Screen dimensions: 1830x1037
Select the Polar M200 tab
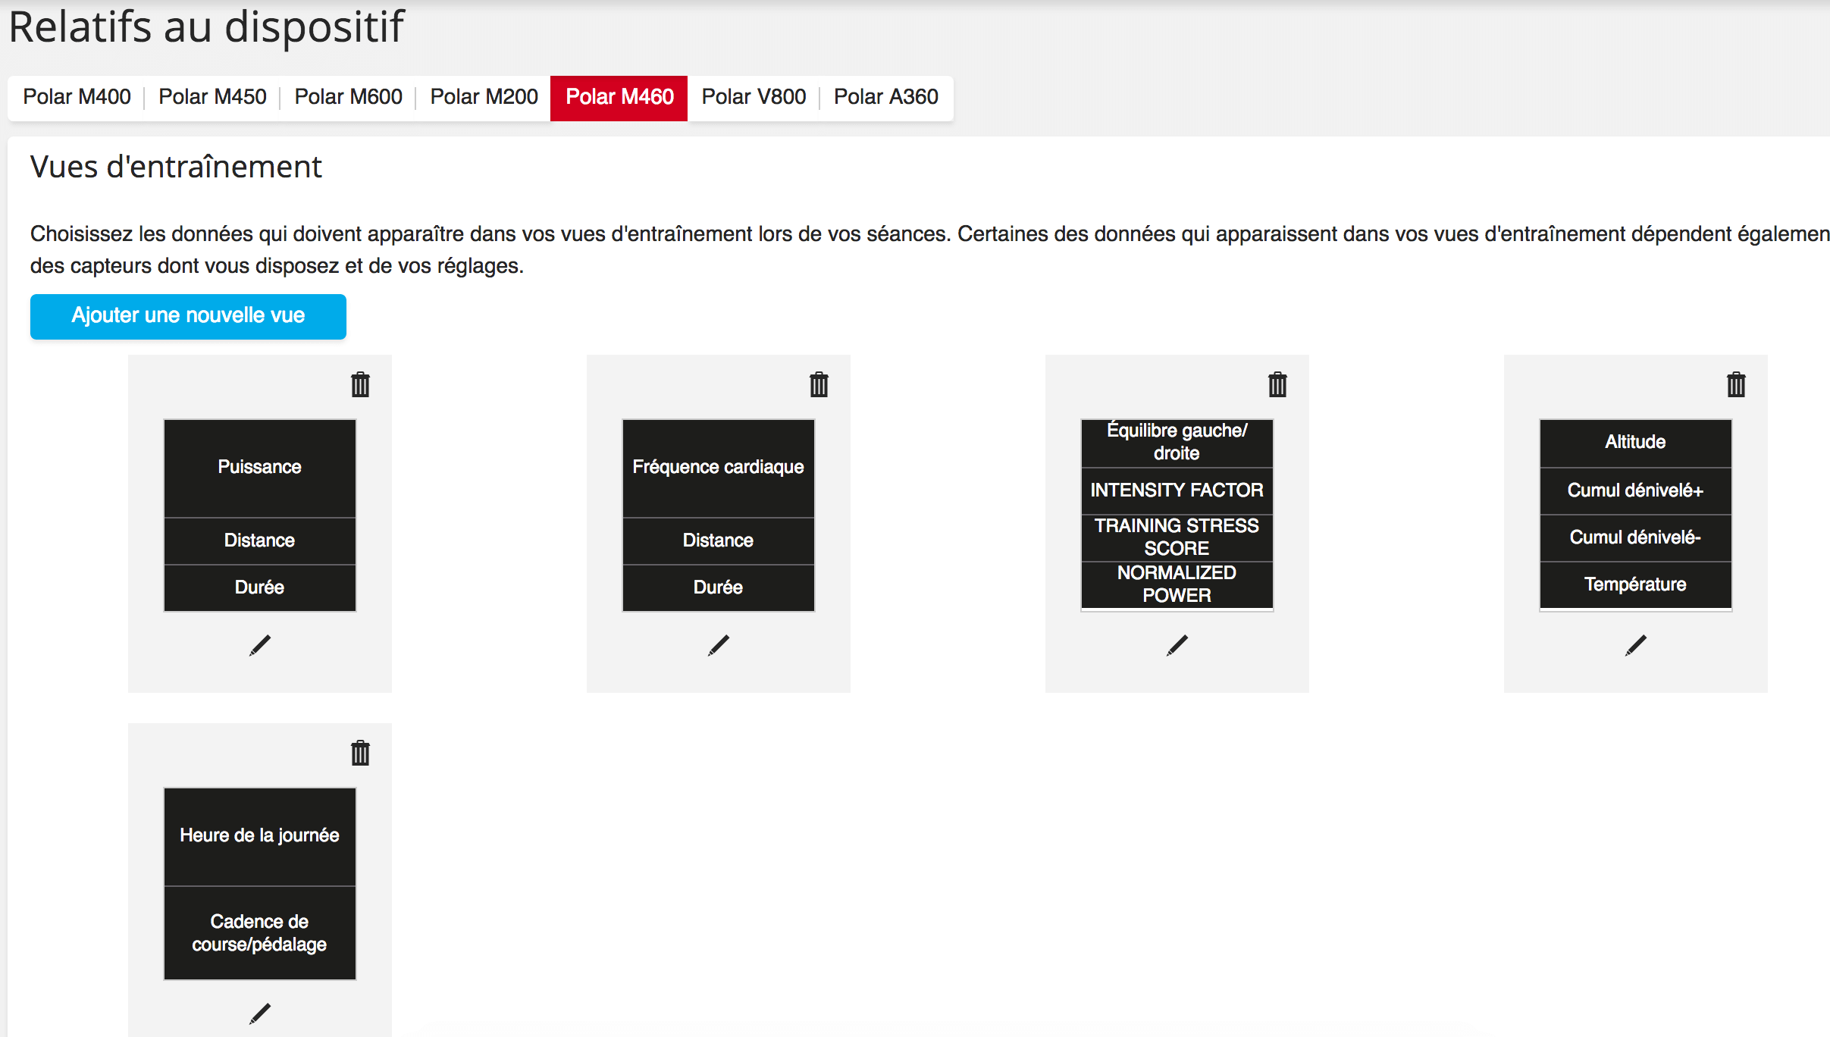coord(484,97)
